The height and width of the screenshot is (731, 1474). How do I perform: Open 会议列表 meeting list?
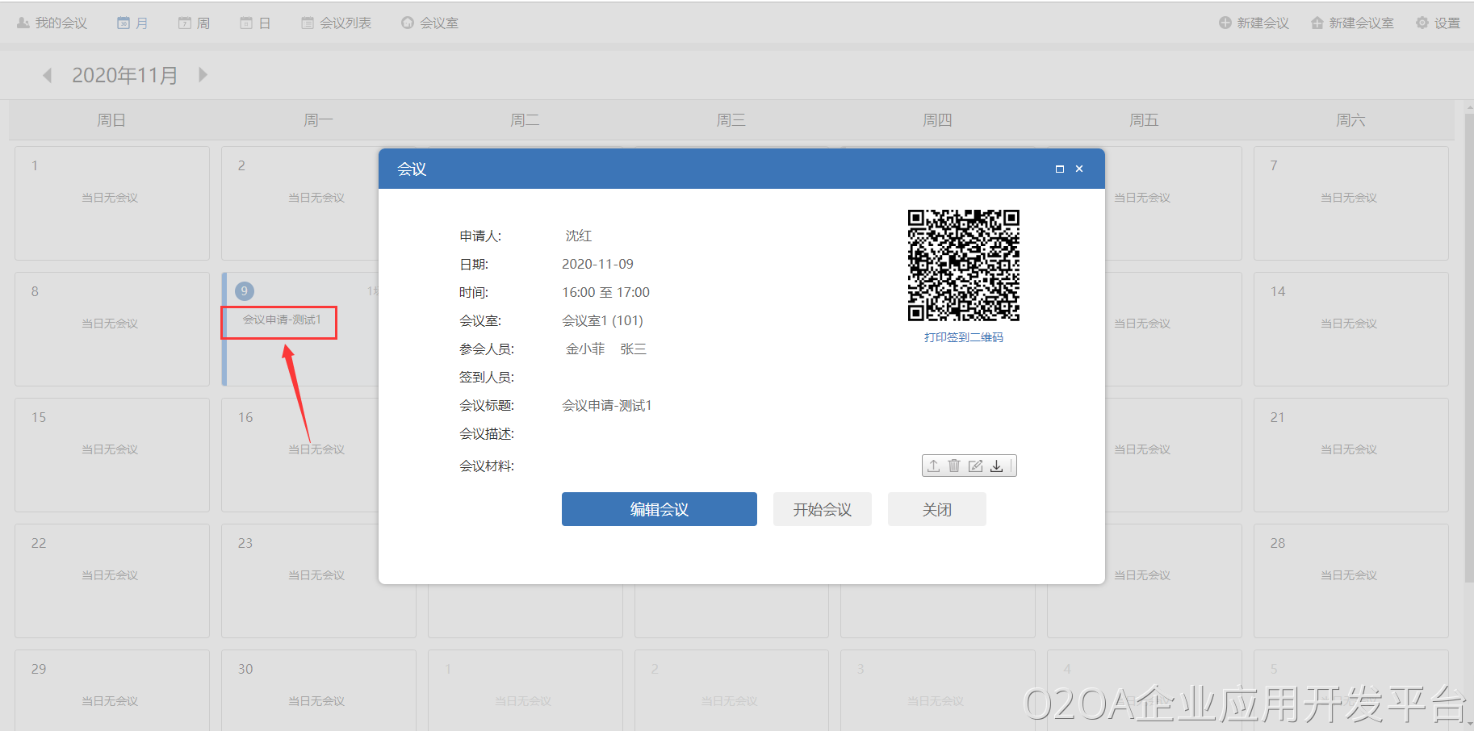[x=336, y=23]
